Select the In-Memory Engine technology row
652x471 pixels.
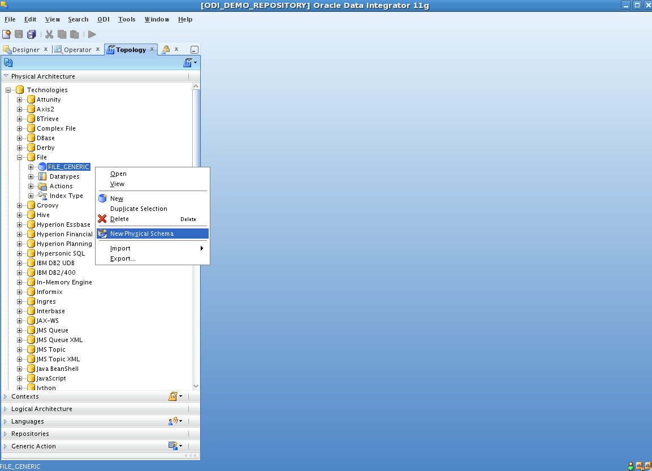64,282
